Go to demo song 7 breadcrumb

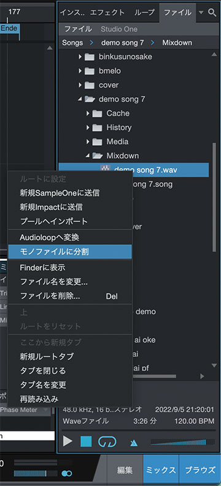pos(122,43)
